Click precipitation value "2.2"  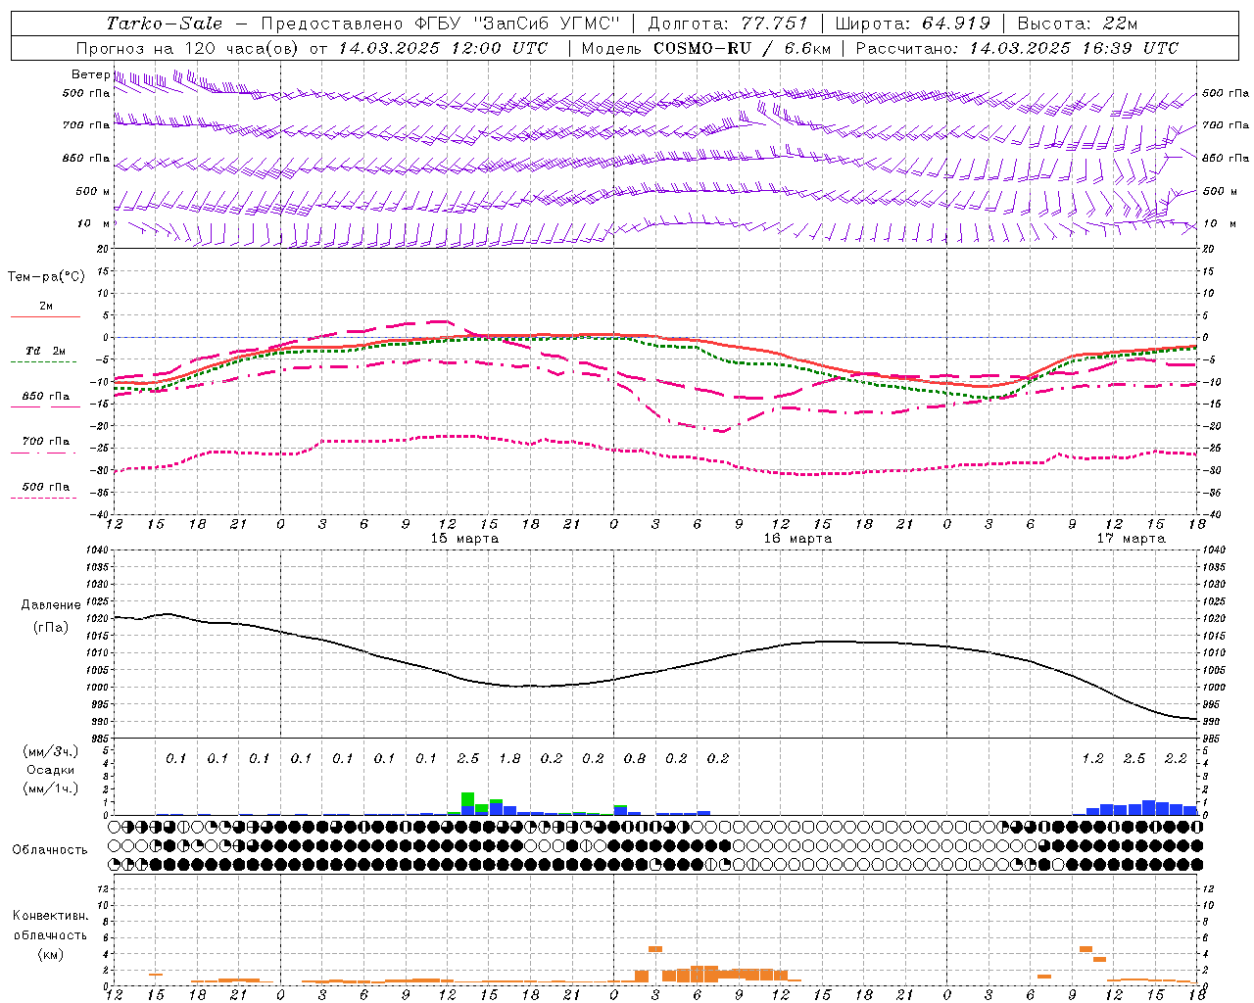coord(1176,758)
